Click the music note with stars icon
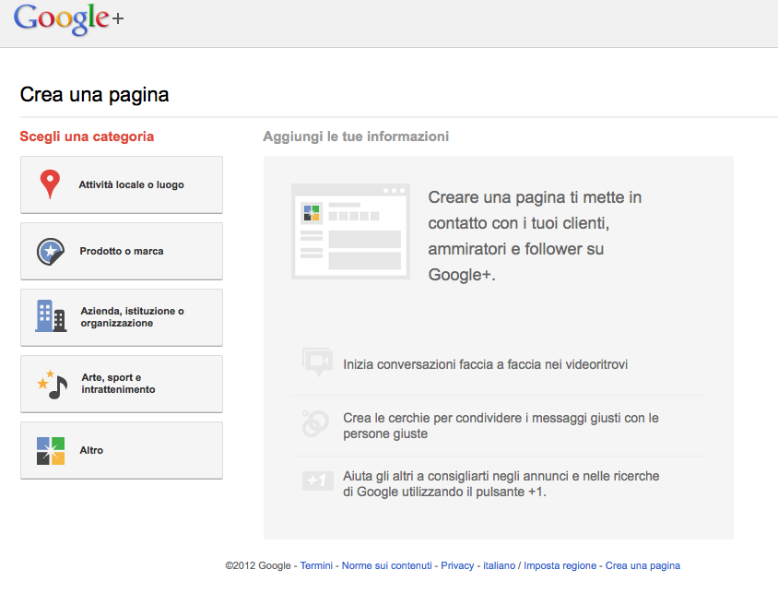778x605 pixels. click(x=53, y=385)
